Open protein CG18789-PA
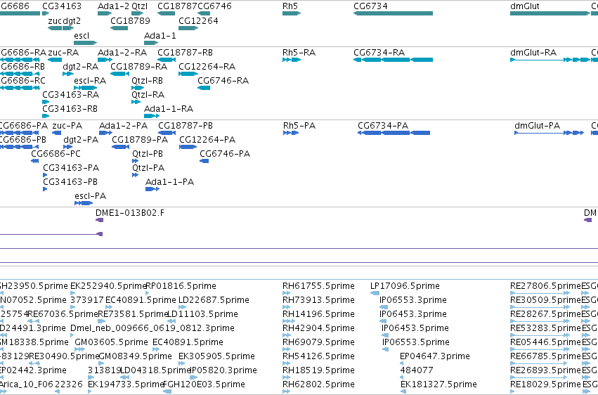Image resolution: width=598 pixels, height=395 pixels. (121, 147)
